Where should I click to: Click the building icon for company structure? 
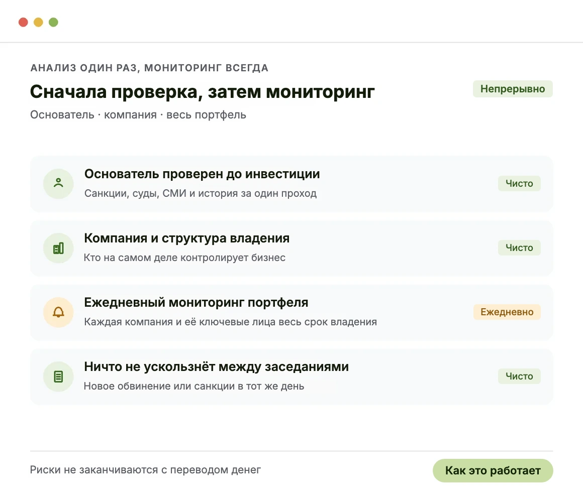click(x=58, y=248)
